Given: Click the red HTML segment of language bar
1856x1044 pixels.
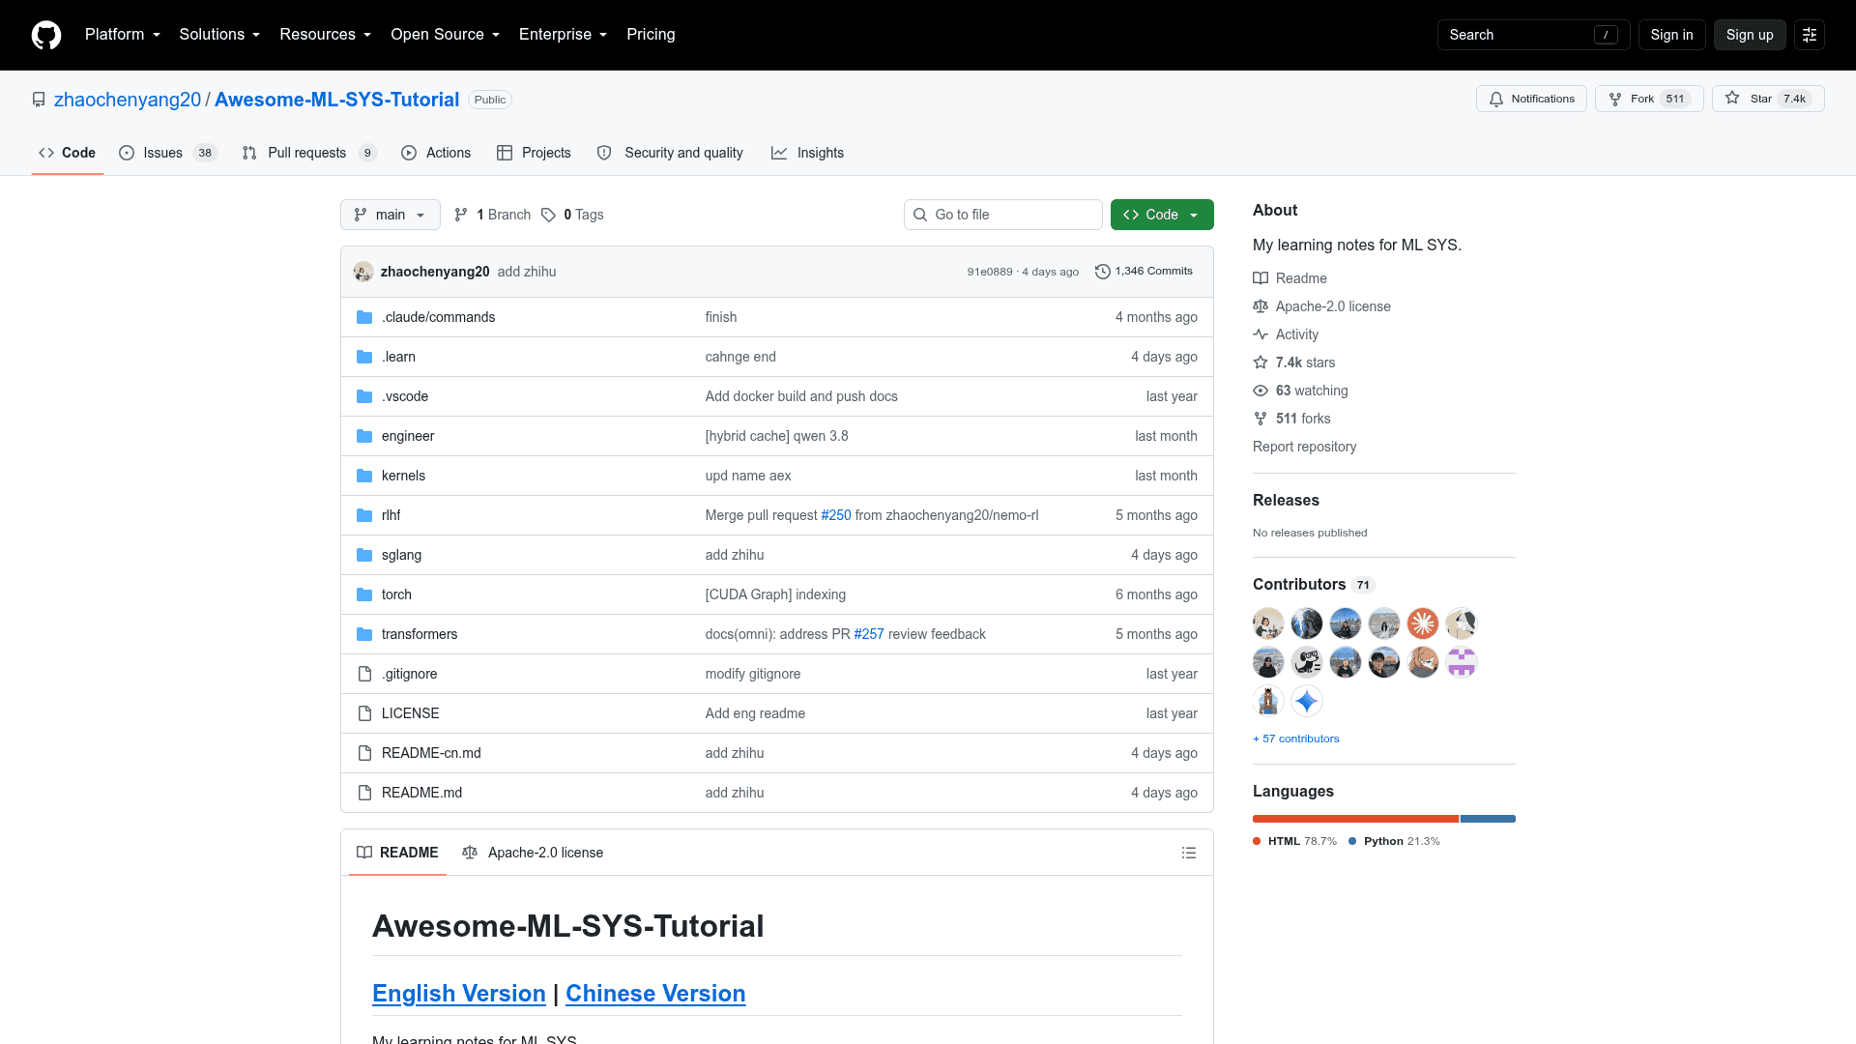Looking at the screenshot, I should pos(1355,819).
